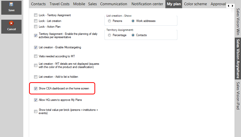Enable Lock - Territory Assignment checkbox
This screenshot has height=137, width=241.
(36, 15)
